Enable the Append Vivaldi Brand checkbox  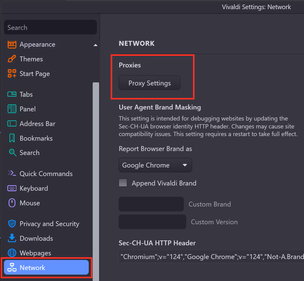pyautogui.click(x=123, y=183)
